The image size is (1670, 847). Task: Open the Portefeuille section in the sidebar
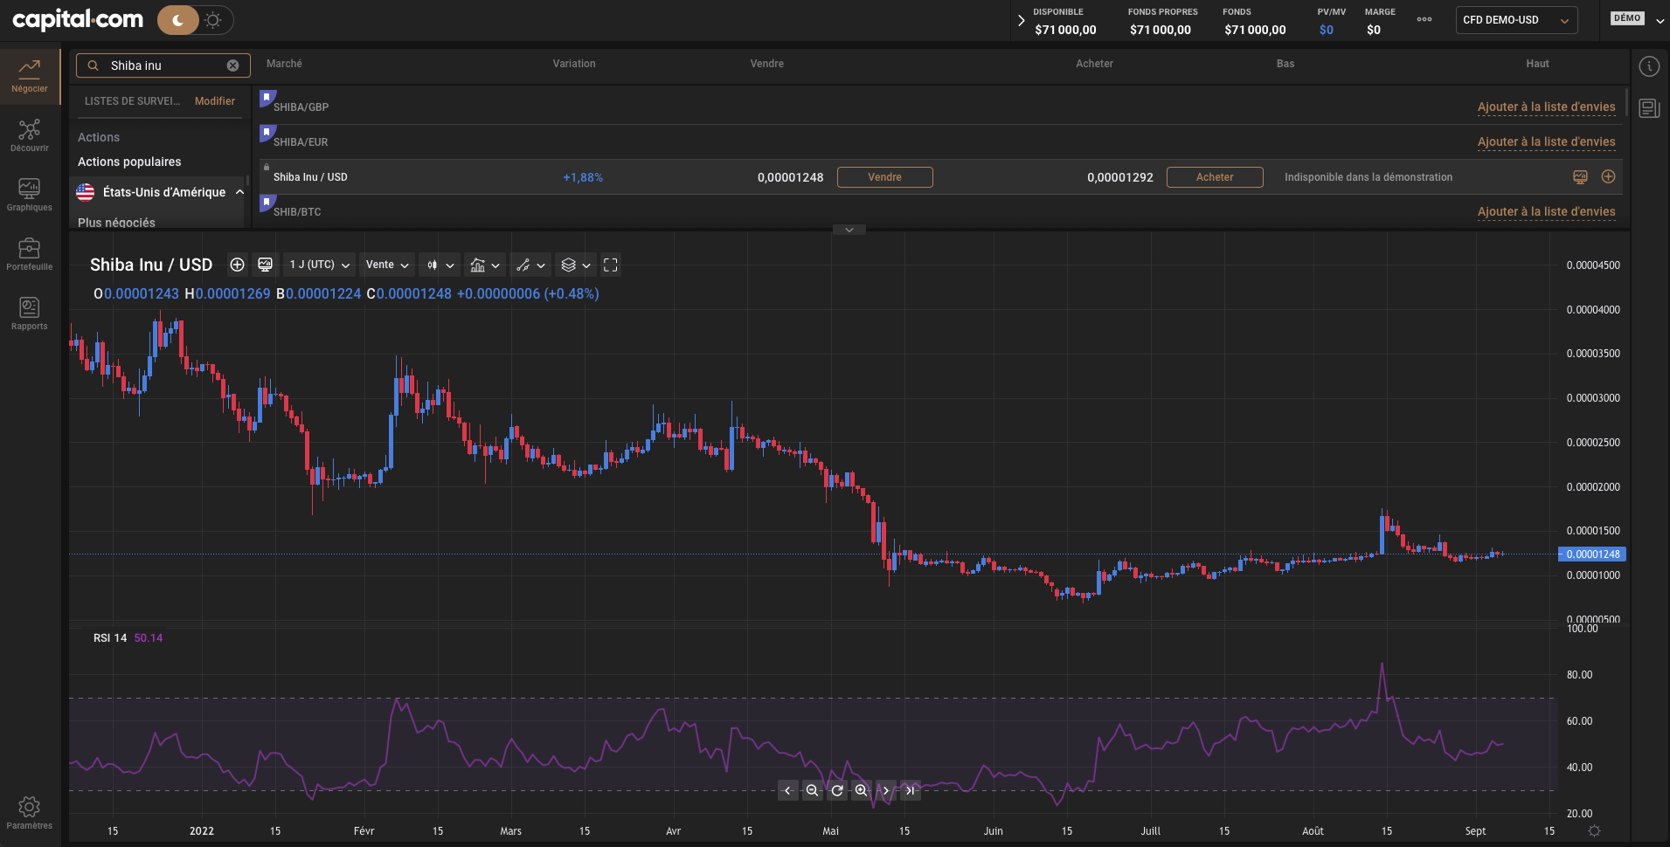(x=30, y=254)
